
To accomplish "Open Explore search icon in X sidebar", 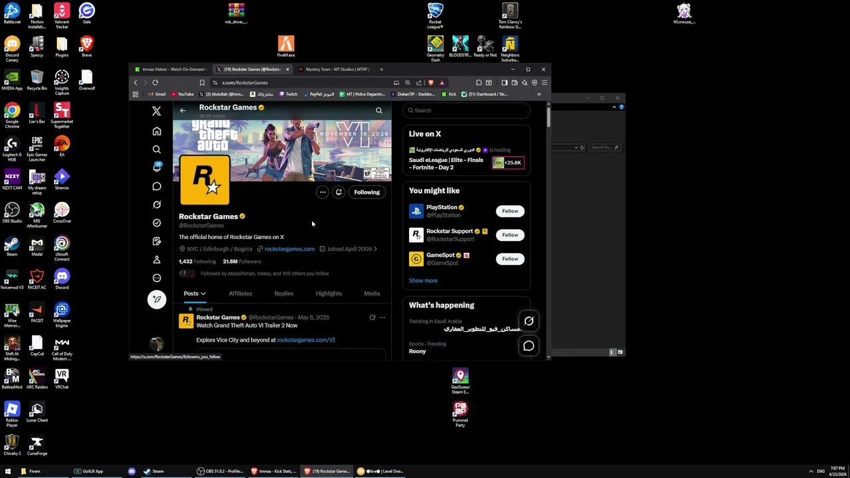I will [157, 149].
